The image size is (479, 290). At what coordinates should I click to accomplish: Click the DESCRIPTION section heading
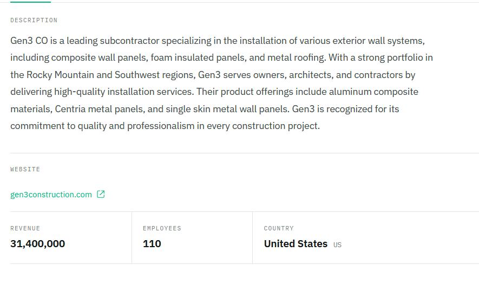coord(34,20)
